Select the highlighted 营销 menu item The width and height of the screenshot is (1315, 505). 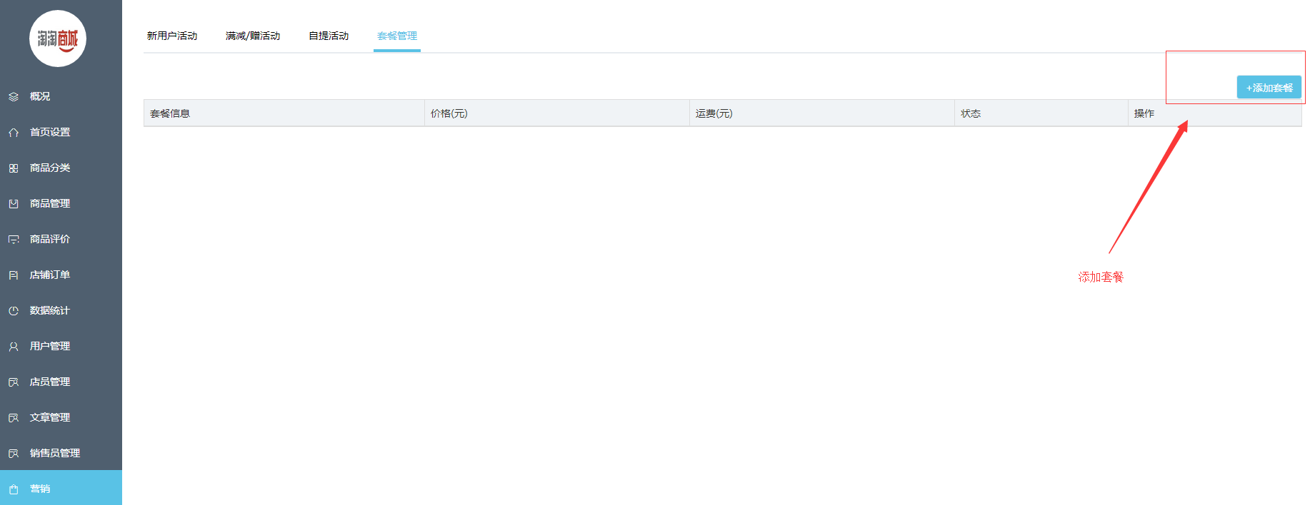[x=61, y=488]
